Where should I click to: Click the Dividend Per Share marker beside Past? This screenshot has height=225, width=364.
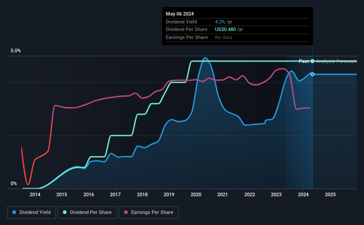[x=313, y=61]
